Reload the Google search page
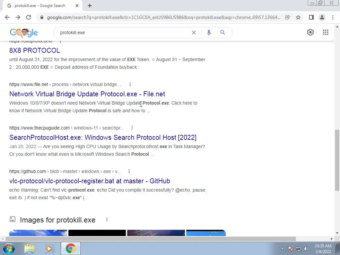The height and width of the screenshot is (255, 340). pos(29,17)
